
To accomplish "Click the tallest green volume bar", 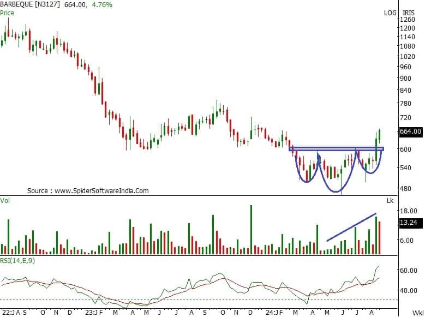I will (251, 230).
